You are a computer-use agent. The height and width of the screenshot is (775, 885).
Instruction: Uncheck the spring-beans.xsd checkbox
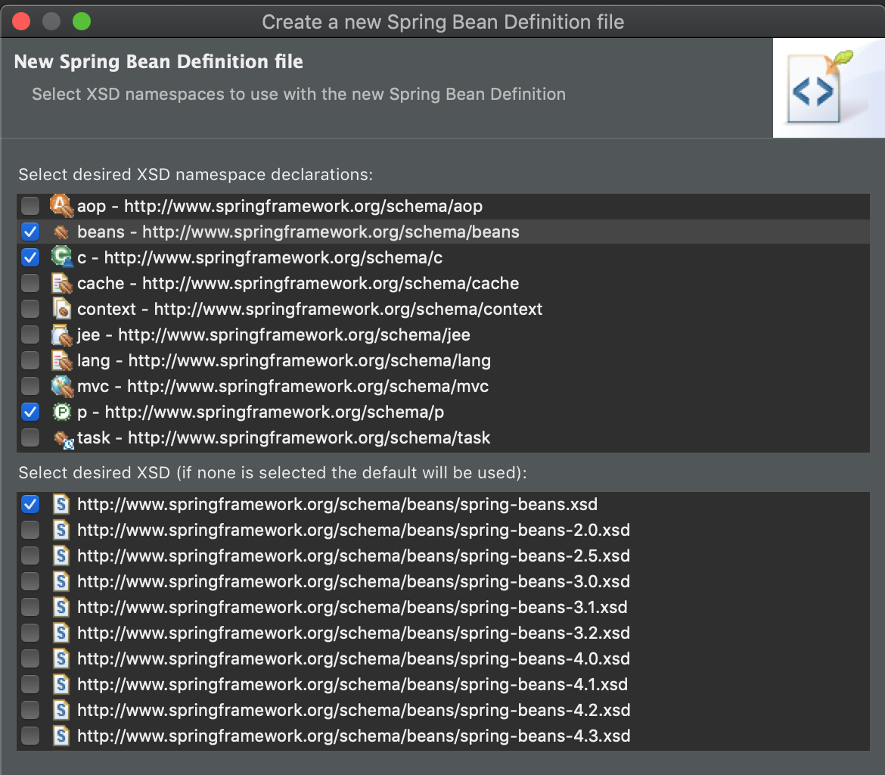(30, 504)
